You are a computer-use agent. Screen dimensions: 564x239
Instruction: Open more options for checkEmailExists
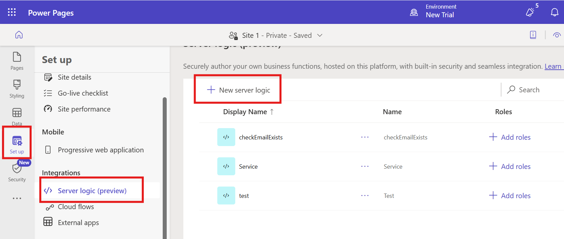[365, 137]
